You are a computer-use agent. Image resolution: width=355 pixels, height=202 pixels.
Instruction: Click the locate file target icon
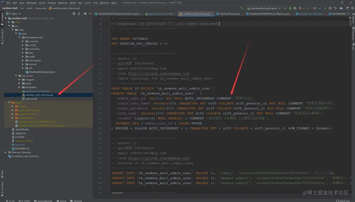click(x=74, y=13)
